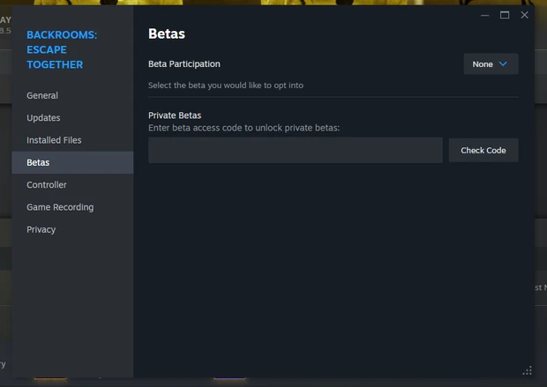
Task: Go to Installed Files section
Action: tap(54, 140)
